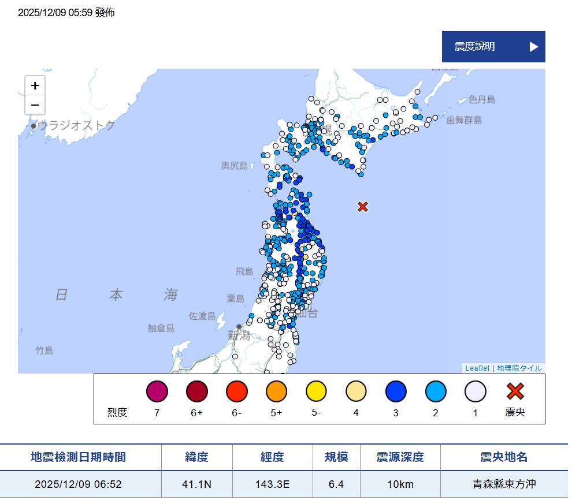Image resolution: width=583 pixels, height=500 pixels.
Task: Click the 震央 red X legend icon
Action: [515, 392]
